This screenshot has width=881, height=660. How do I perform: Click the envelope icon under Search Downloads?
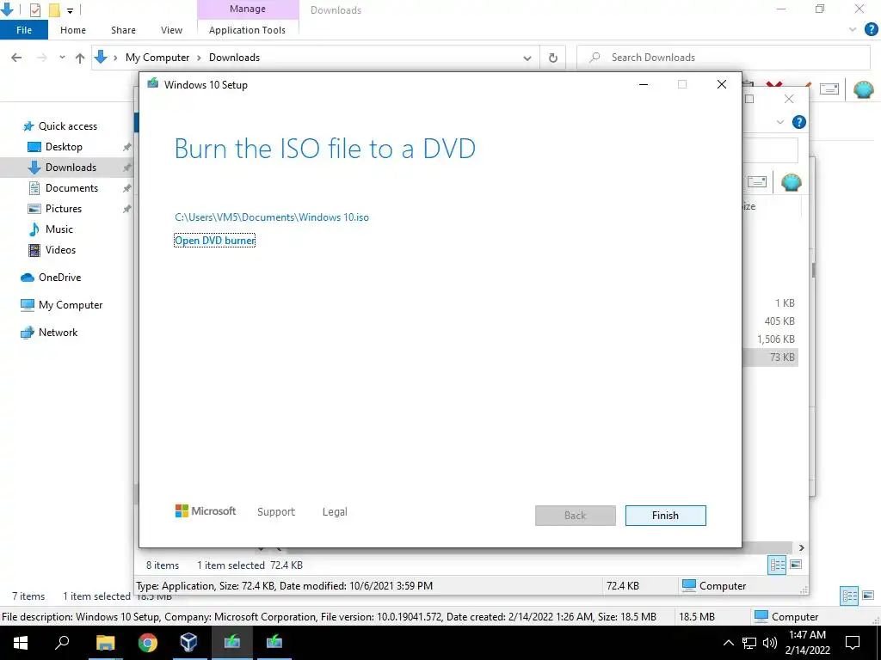(x=829, y=89)
